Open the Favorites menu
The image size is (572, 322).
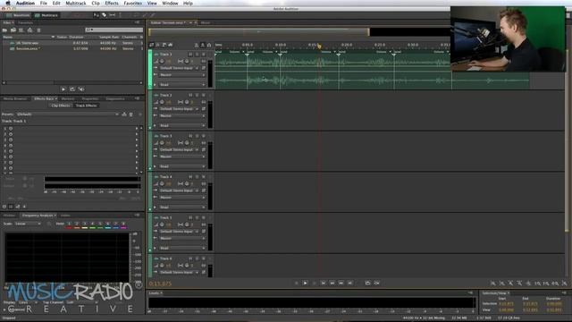(133, 4)
